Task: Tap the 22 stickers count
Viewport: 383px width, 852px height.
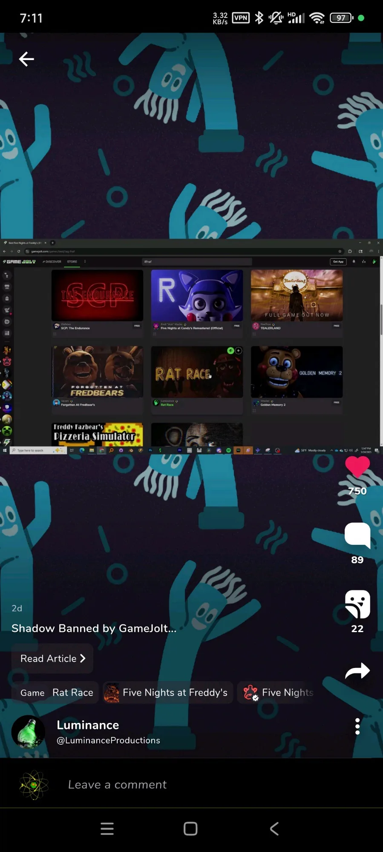Action: [x=357, y=629]
